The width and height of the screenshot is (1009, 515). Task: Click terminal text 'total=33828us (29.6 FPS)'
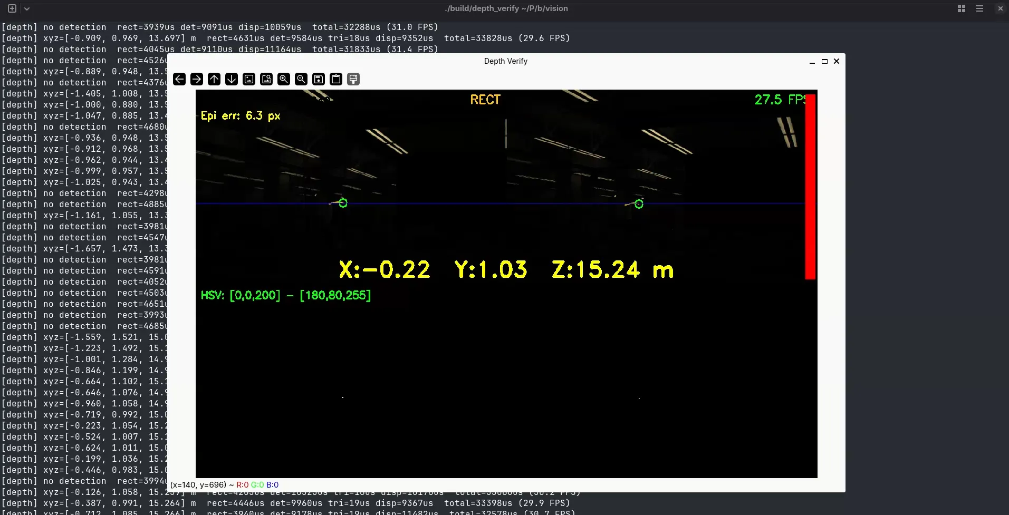pyautogui.click(x=507, y=38)
